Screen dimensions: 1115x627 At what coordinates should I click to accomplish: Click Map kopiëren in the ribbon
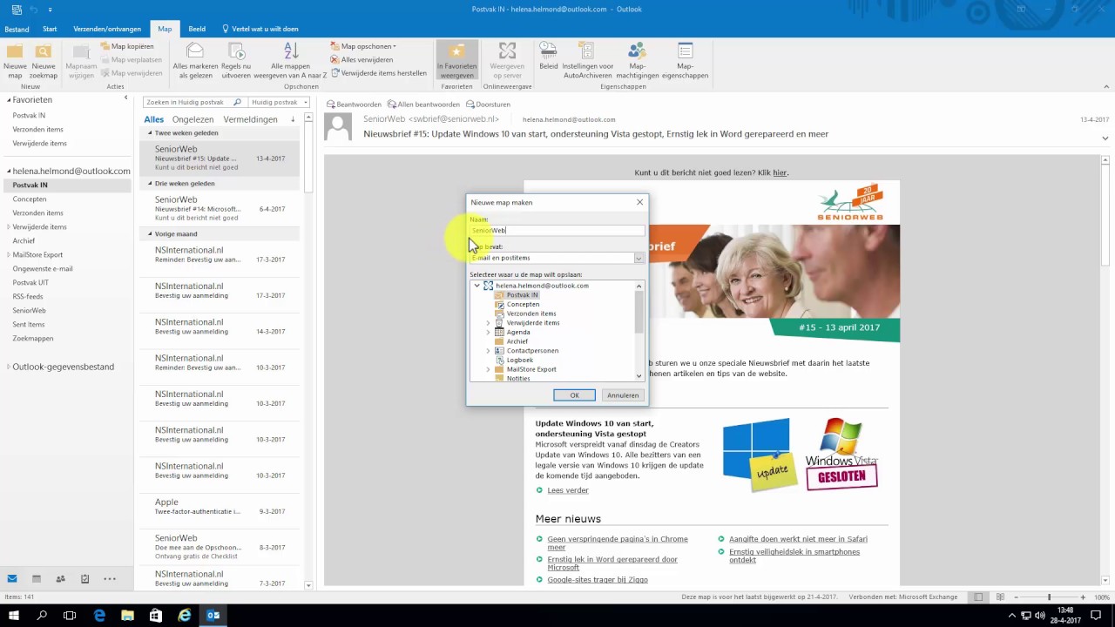click(x=127, y=46)
